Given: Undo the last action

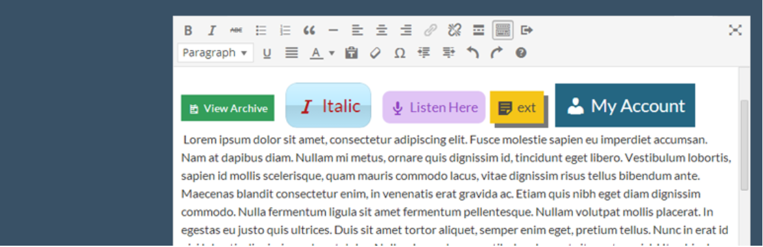Looking at the screenshot, I should point(472,52).
